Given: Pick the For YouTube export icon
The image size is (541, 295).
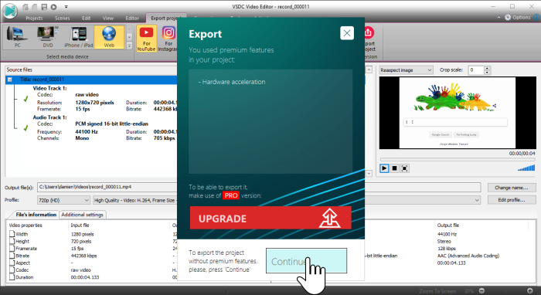Looking at the screenshot, I should click(146, 39).
